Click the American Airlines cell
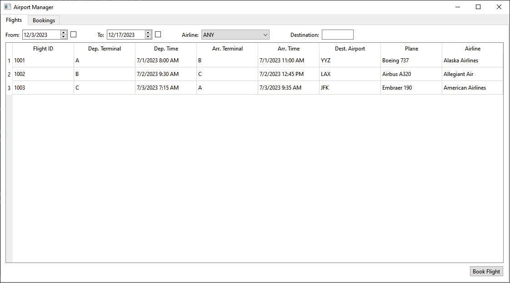 click(473, 88)
